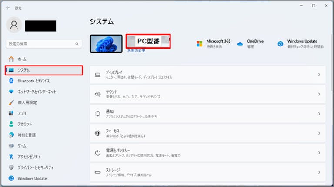Click the power icon for 電源とバッテリー
The image size is (334, 187).
[98, 153]
